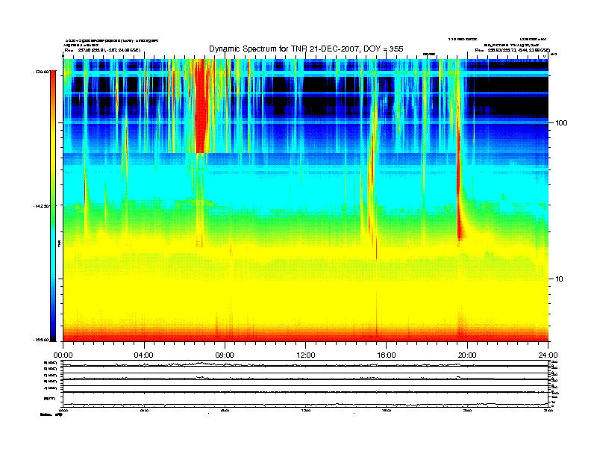Click the plot title 'Dynamic Spectrum for TNR 21-DEC-2007, DOY = 355'
This screenshot has width=591, height=457.
pos(306,49)
